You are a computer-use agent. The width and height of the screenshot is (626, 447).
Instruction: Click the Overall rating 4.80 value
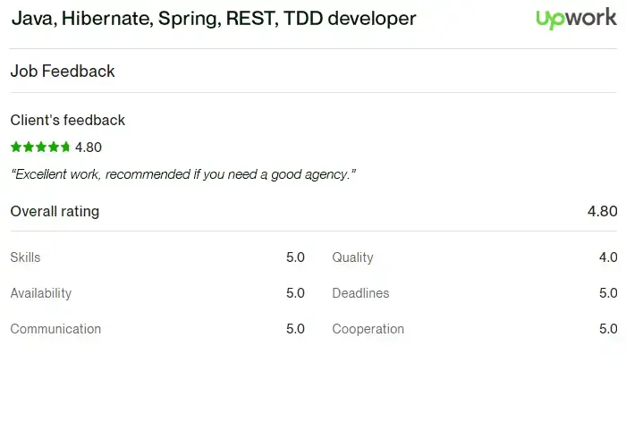pos(602,211)
